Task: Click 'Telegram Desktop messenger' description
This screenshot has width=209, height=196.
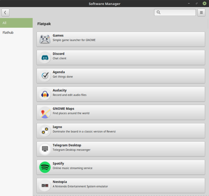Action: pyautogui.click(x=72, y=150)
